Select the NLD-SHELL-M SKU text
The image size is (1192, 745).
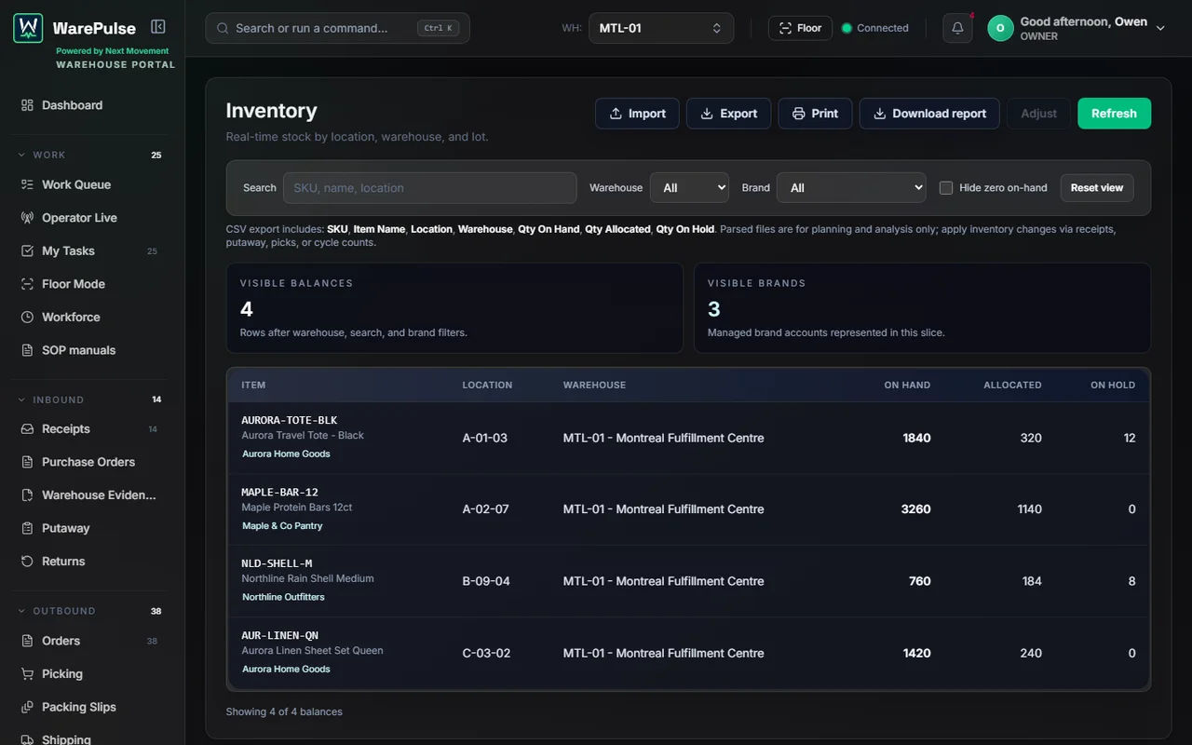pos(277,563)
